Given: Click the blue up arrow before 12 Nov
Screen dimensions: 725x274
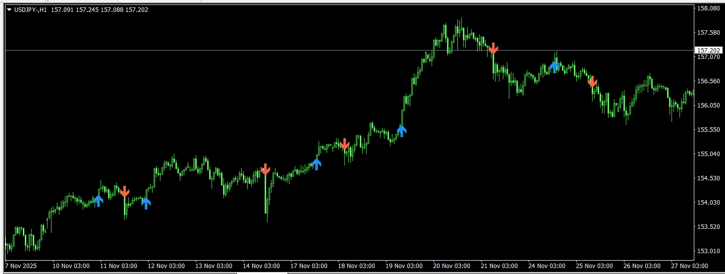Looking at the screenshot, I should (x=146, y=203).
